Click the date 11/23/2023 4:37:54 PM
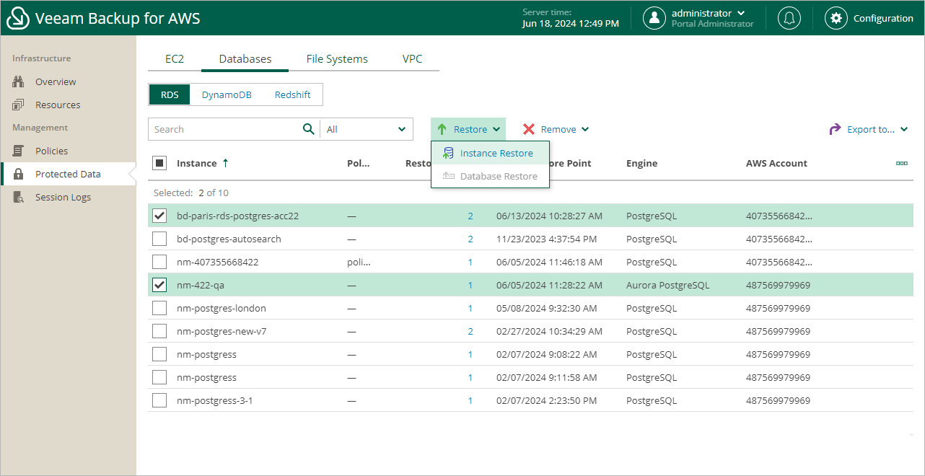The width and height of the screenshot is (925, 476). [x=547, y=239]
